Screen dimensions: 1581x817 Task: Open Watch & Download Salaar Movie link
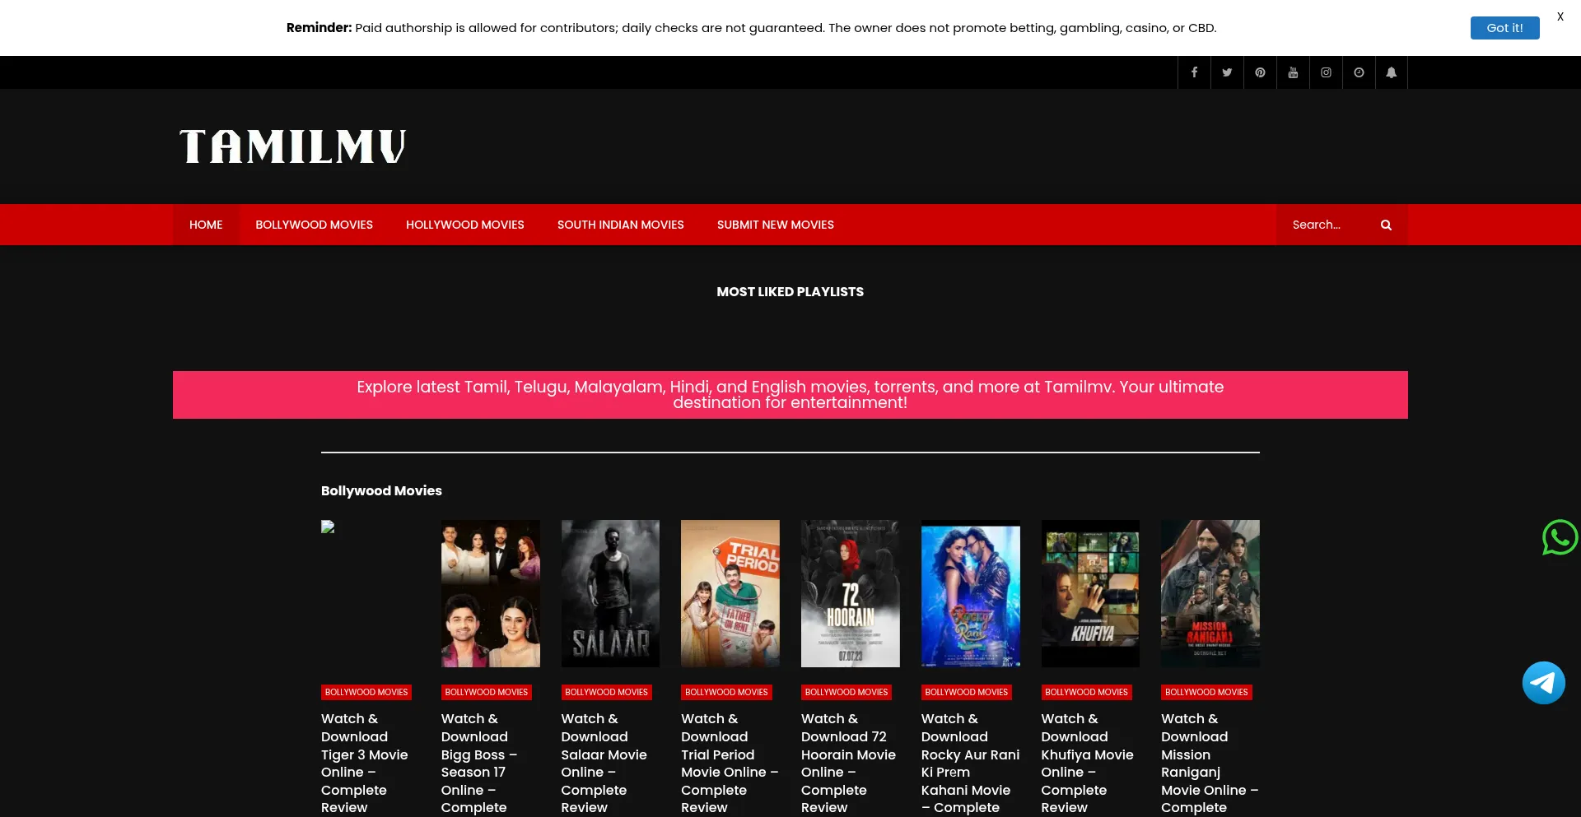[x=604, y=763]
